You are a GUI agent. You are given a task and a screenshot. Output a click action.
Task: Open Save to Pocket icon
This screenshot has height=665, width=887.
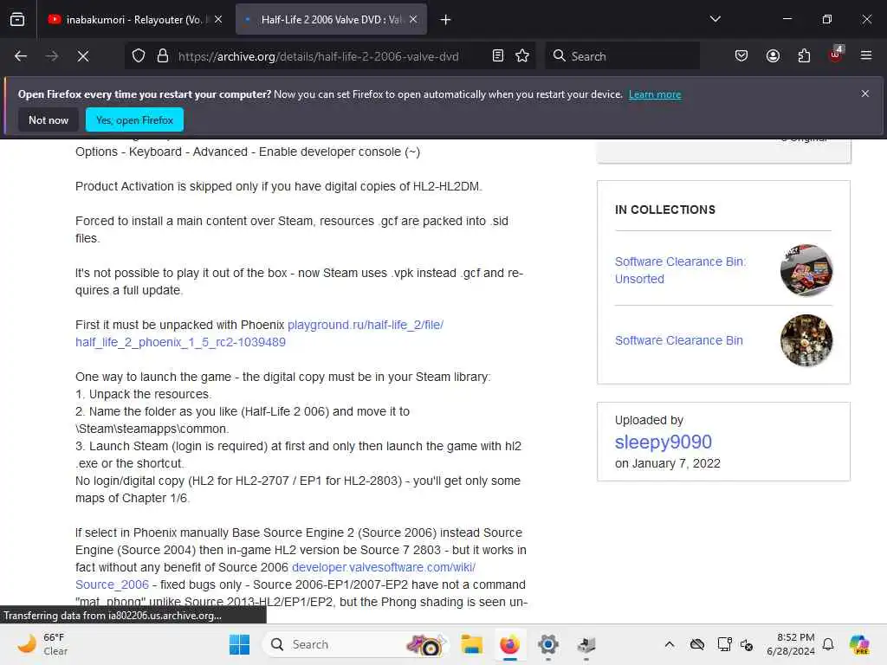point(741,56)
